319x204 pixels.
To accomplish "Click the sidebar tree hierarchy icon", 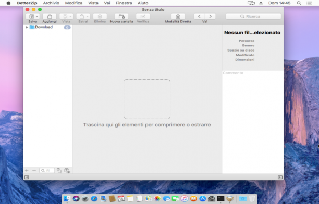I will click(x=59, y=170).
